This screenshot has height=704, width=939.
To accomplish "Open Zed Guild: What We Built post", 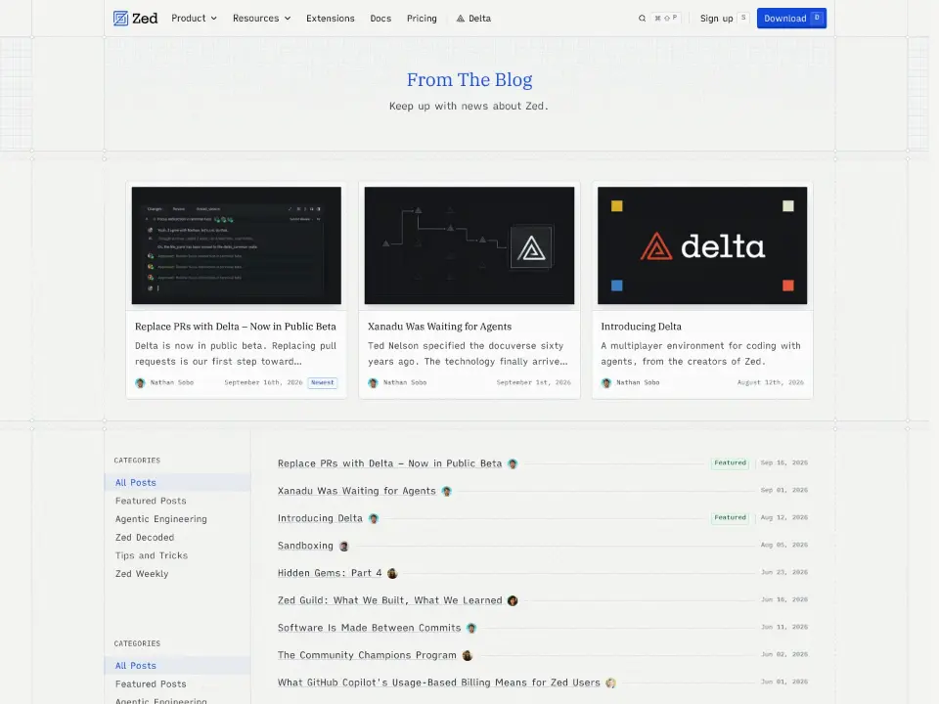I will [x=389, y=601].
